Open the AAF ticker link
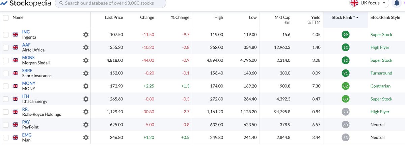 pos(26,45)
